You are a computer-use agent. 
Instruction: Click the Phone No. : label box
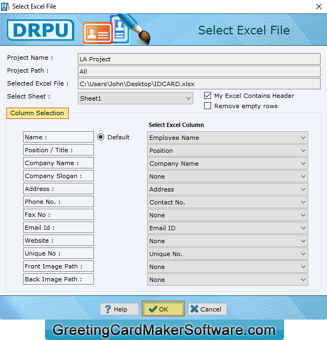pyautogui.click(x=59, y=201)
